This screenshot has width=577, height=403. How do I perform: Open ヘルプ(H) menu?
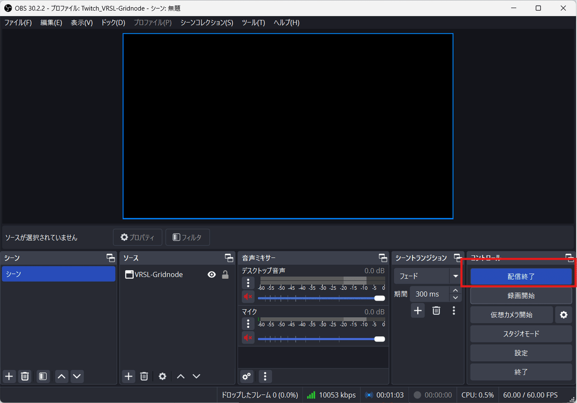pyautogui.click(x=287, y=23)
